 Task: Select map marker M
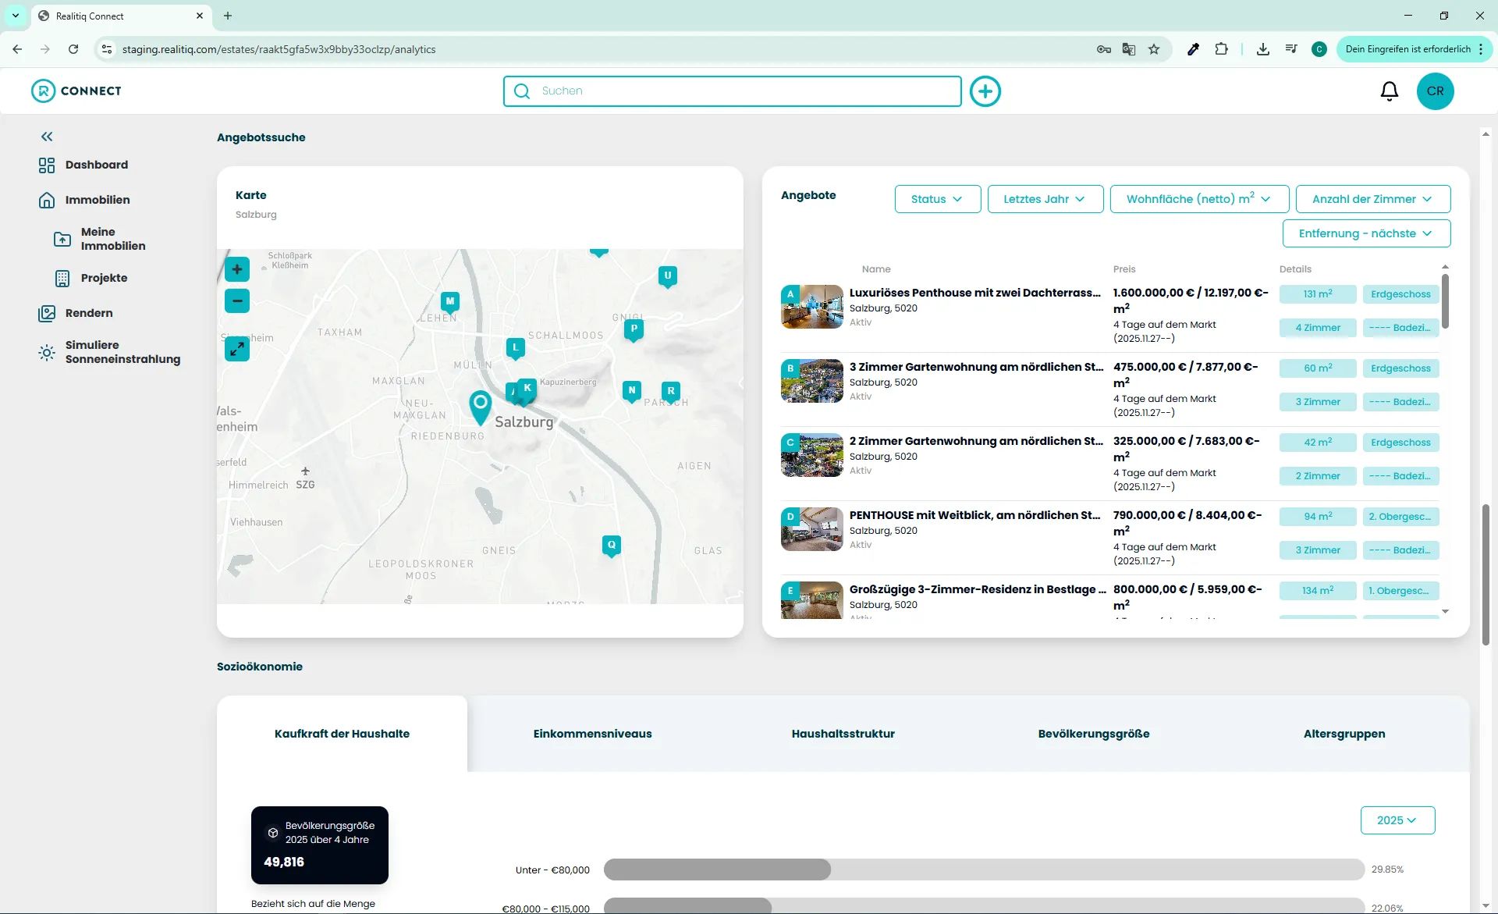(x=450, y=302)
